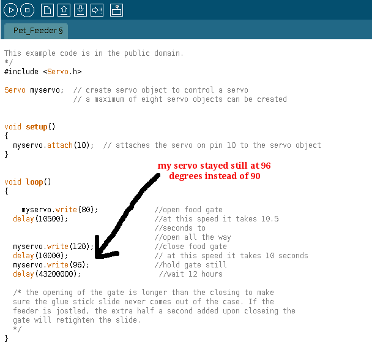Click the myservo.write(120); statement
This screenshot has width=372, height=349.
pyautogui.click(x=53, y=247)
